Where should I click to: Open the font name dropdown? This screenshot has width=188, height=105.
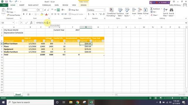[x=36, y=10]
